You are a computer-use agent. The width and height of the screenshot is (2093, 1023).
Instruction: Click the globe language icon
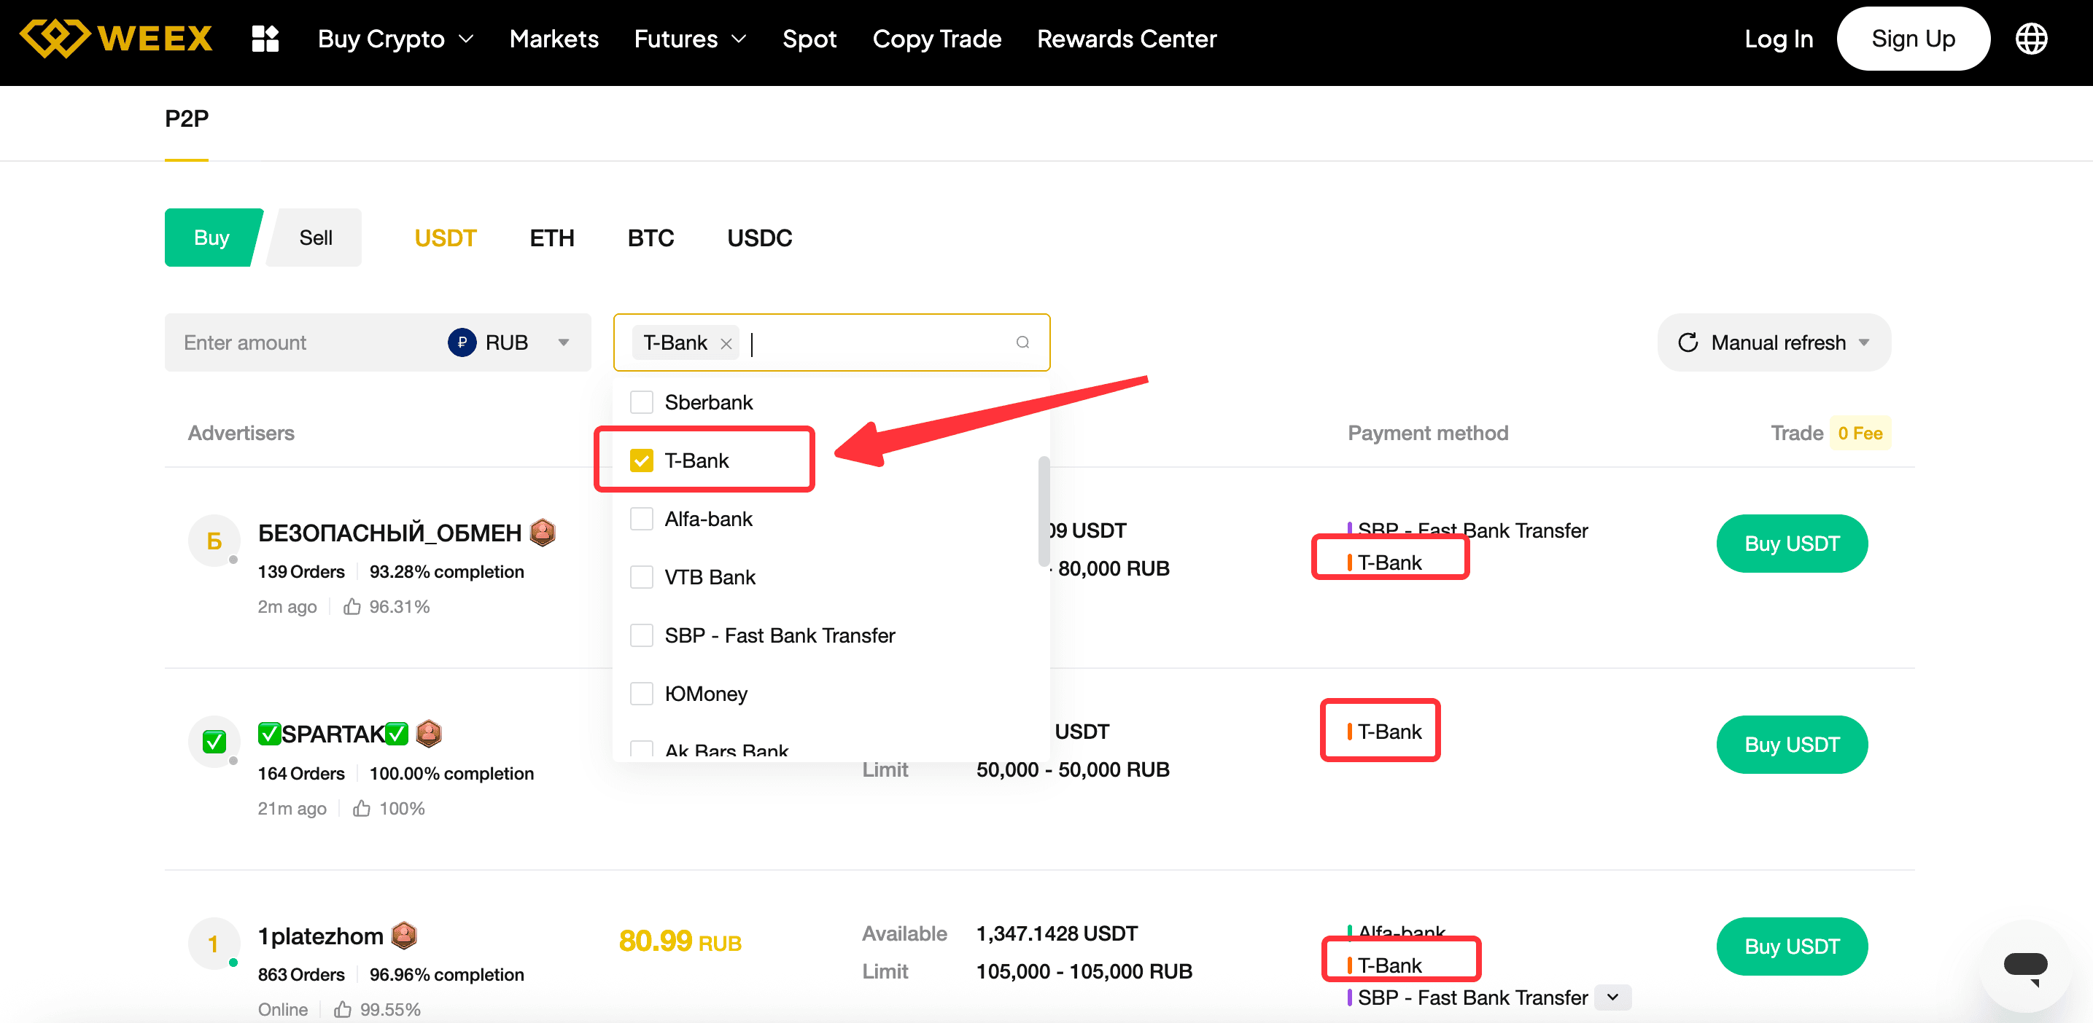2030,38
